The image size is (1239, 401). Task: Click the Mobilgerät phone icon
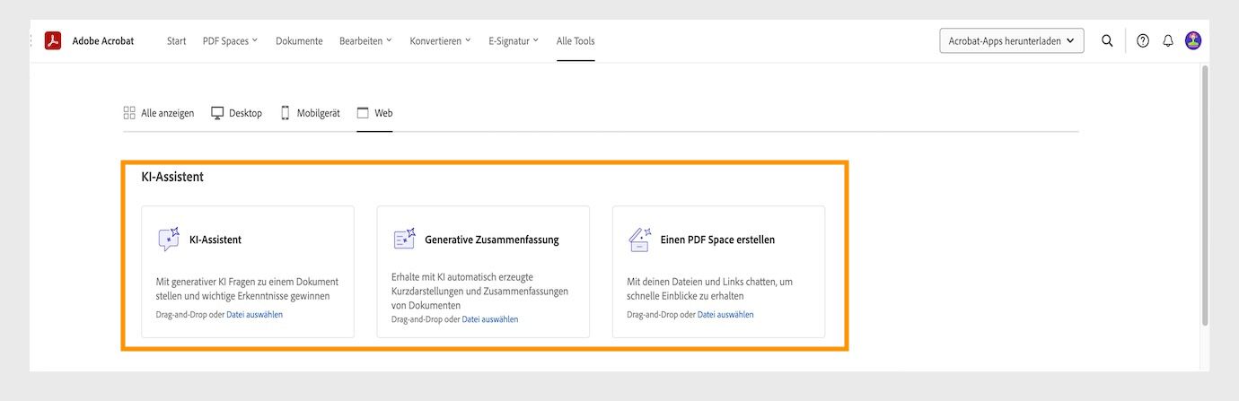[x=286, y=113]
